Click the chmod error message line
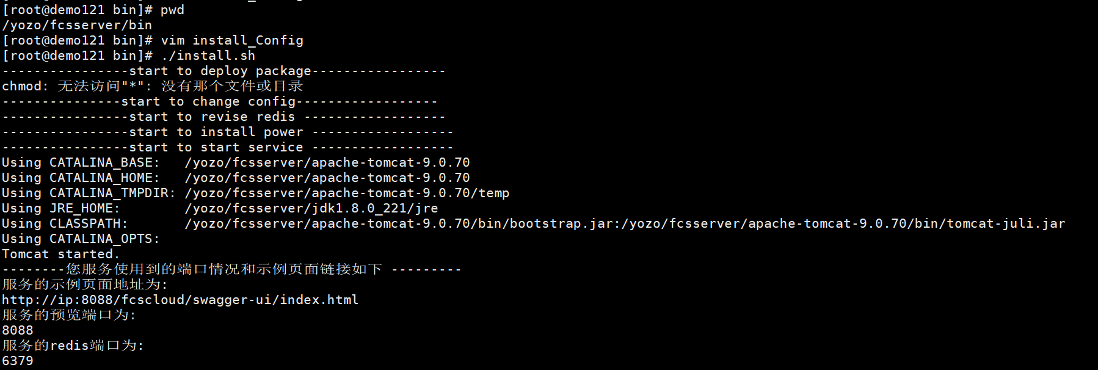 point(153,86)
